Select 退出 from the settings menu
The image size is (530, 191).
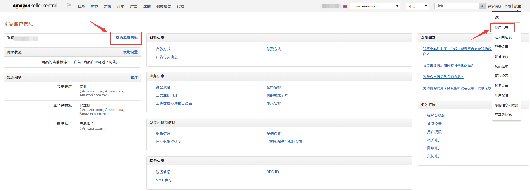498,17
